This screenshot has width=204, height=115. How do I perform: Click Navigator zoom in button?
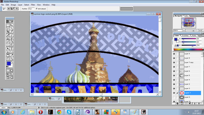200,30
